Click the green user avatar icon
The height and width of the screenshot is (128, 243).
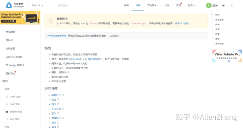coord(209,5)
